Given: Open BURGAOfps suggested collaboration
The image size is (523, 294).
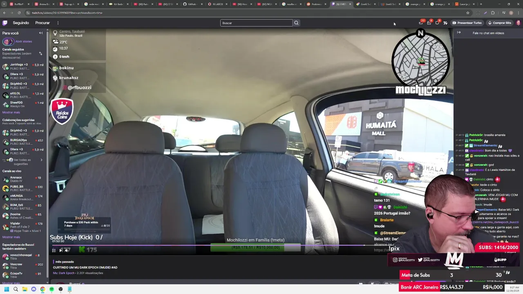Looking at the screenshot, I should pyautogui.click(x=23, y=142).
